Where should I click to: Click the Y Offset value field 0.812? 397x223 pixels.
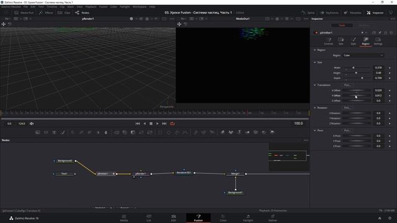coord(378,95)
